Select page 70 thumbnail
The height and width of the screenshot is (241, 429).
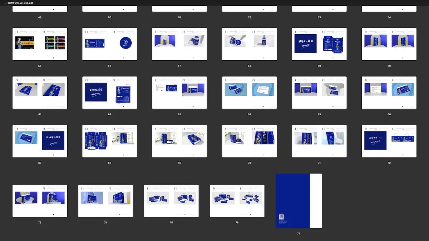[x=249, y=141]
